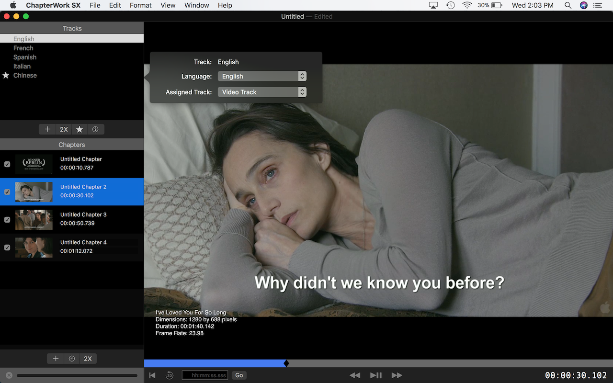This screenshot has height=383, width=613.
Task: Click the Go button
Action: 239,375
